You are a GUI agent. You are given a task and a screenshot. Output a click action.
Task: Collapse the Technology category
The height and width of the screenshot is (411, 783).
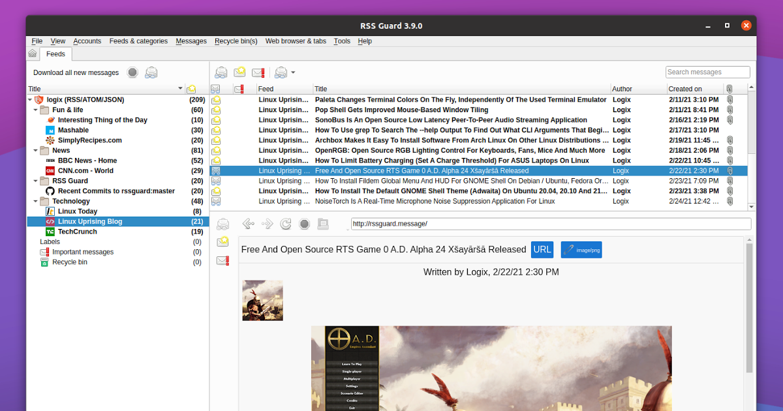click(35, 202)
